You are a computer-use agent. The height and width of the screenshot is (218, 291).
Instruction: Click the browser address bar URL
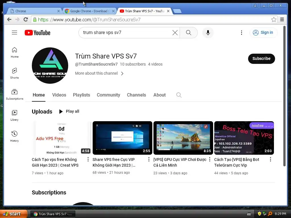(x=89, y=20)
